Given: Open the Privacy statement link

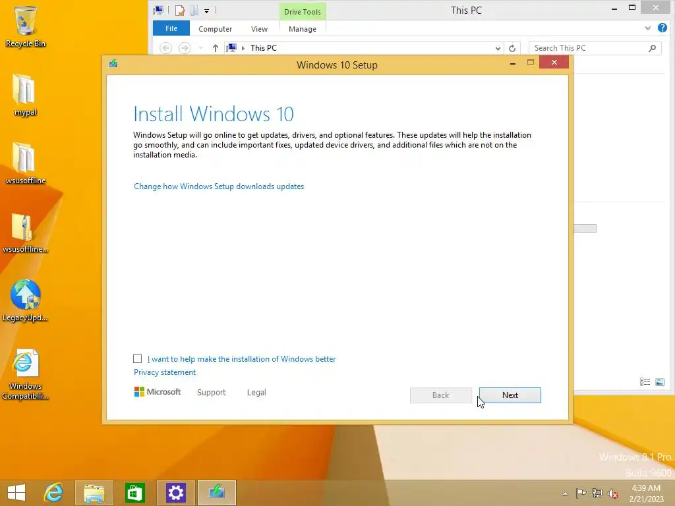Looking at the screenshot, I should point(165,372).
